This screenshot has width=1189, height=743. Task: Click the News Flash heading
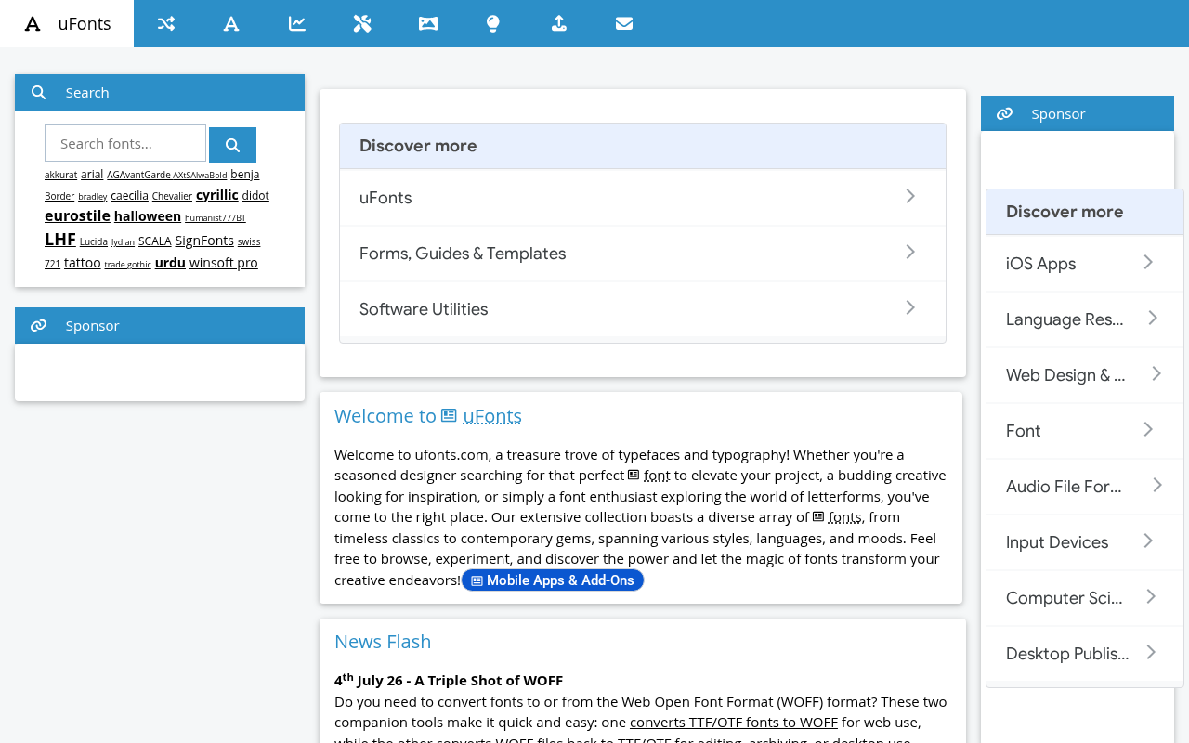[383, 642]
